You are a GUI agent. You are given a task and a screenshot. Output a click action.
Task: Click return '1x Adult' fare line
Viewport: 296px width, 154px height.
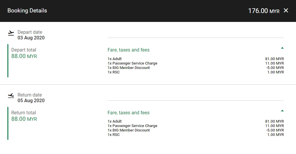pyautogui.click(x=115, y=121)
